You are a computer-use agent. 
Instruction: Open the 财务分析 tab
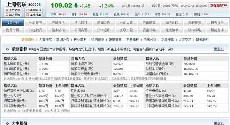pos(13,30)
